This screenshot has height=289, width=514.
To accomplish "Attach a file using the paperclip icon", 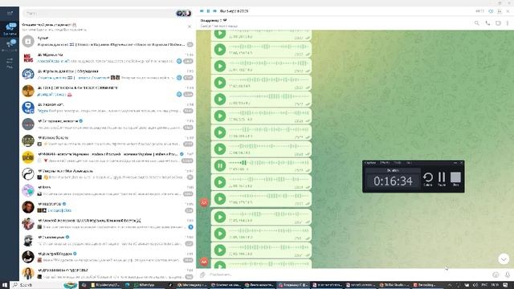I will point(202,275).
